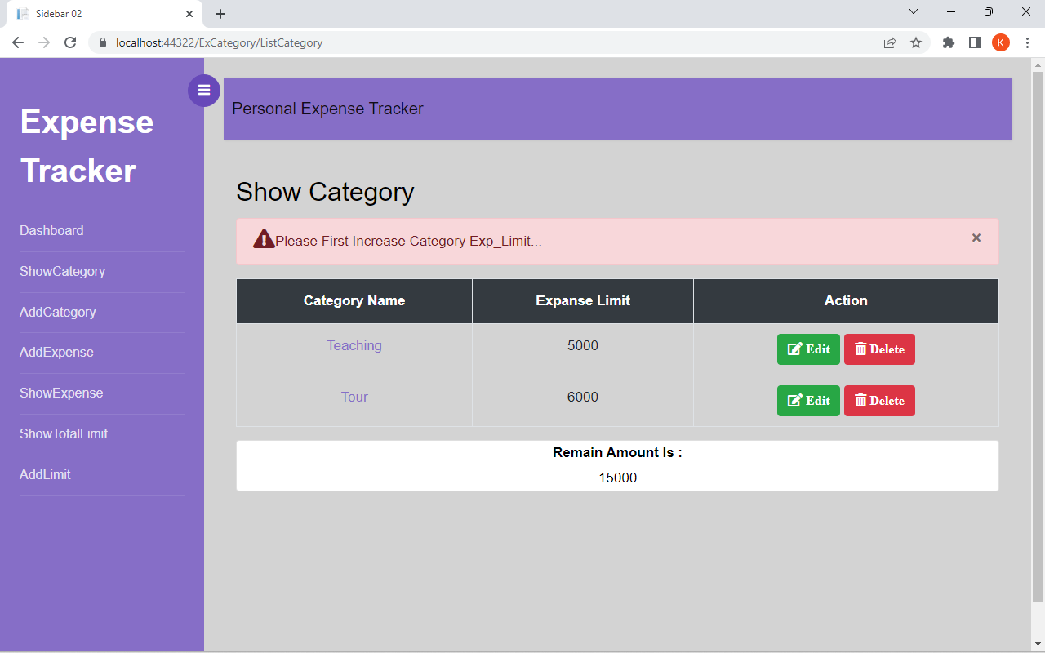Screen dimensions: 1045x653
Task: Open ShowTotalLimit sidebar item
Action: coord(64,433)
